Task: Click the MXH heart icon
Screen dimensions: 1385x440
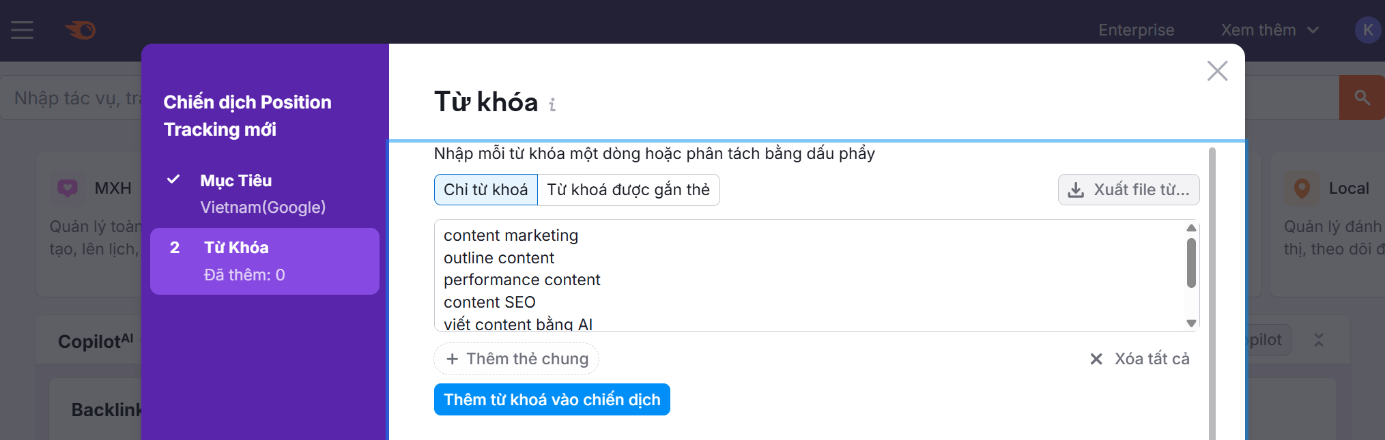Action: click(x=66, y=188)
